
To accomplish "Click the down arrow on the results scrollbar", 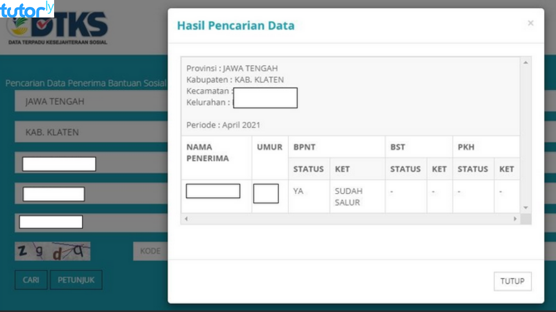I will point(525,208).
